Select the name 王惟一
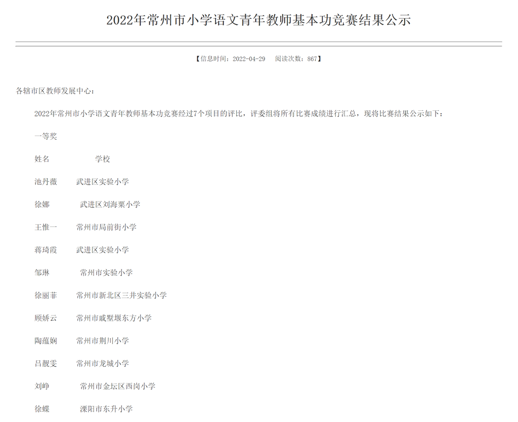 click(46, 228)
